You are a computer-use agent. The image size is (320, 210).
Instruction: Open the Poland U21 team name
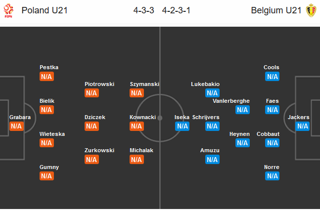(45, 10)
